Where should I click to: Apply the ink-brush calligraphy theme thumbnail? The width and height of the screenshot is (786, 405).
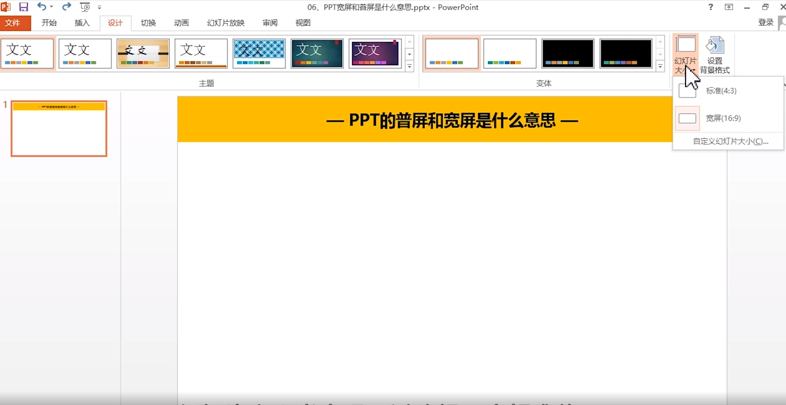pos(143,54)
